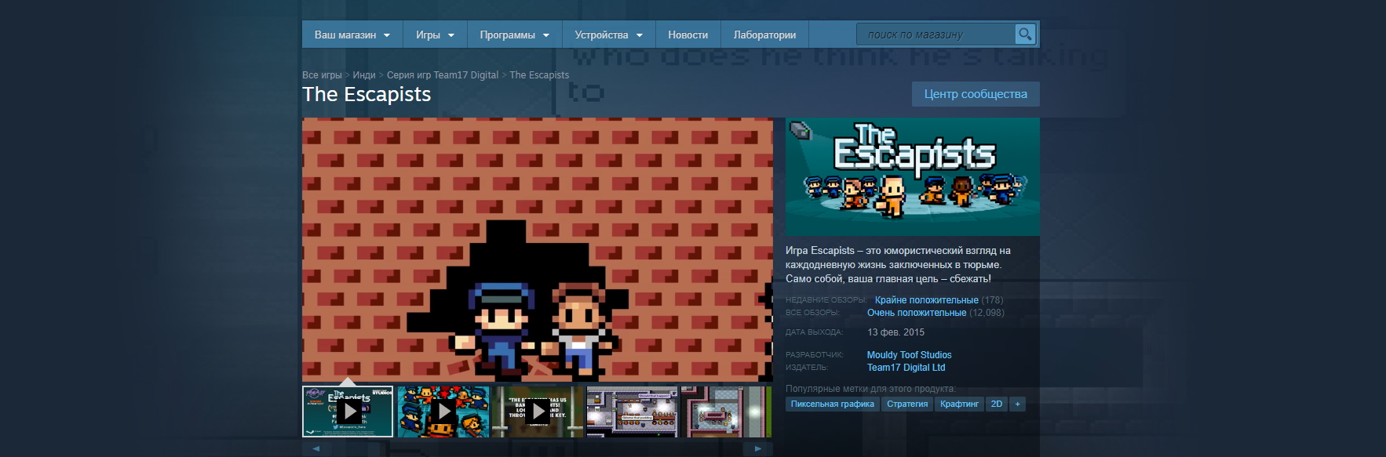Open publisher link Team17 Digital Ltd
Screen dimensions: 1386x457
(x=906, y=368)
